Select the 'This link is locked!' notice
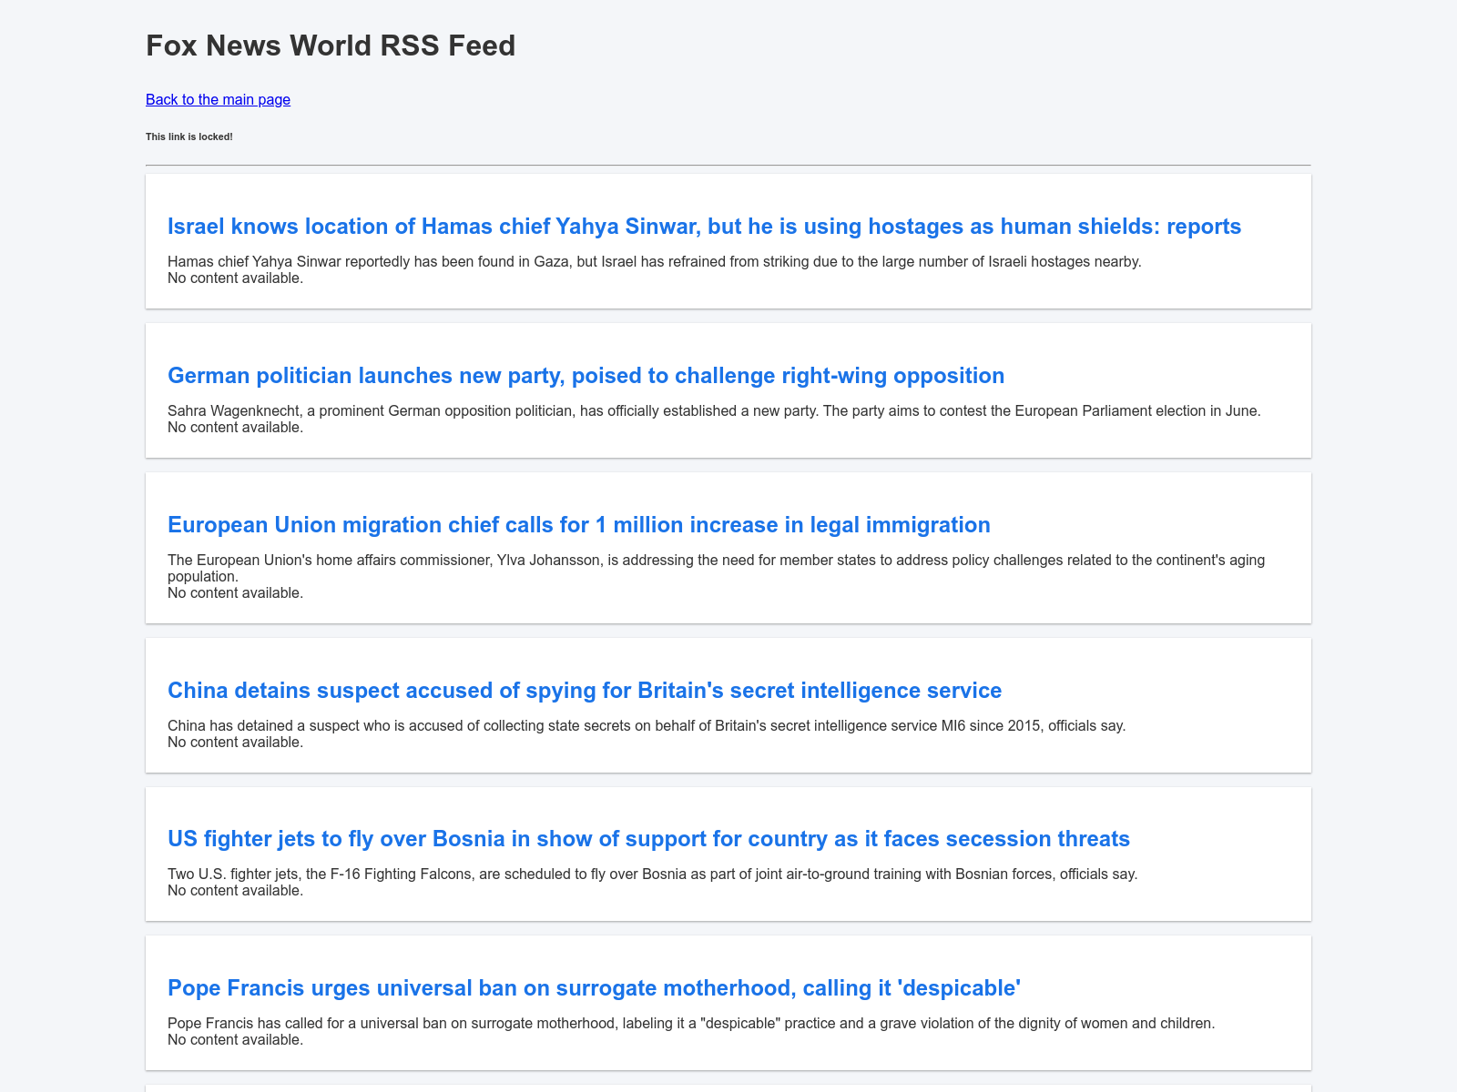This screenshot has width=1457, height=1092. (189, 136)
